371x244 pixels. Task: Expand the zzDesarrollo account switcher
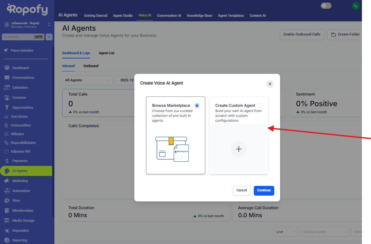click(49, 25)
